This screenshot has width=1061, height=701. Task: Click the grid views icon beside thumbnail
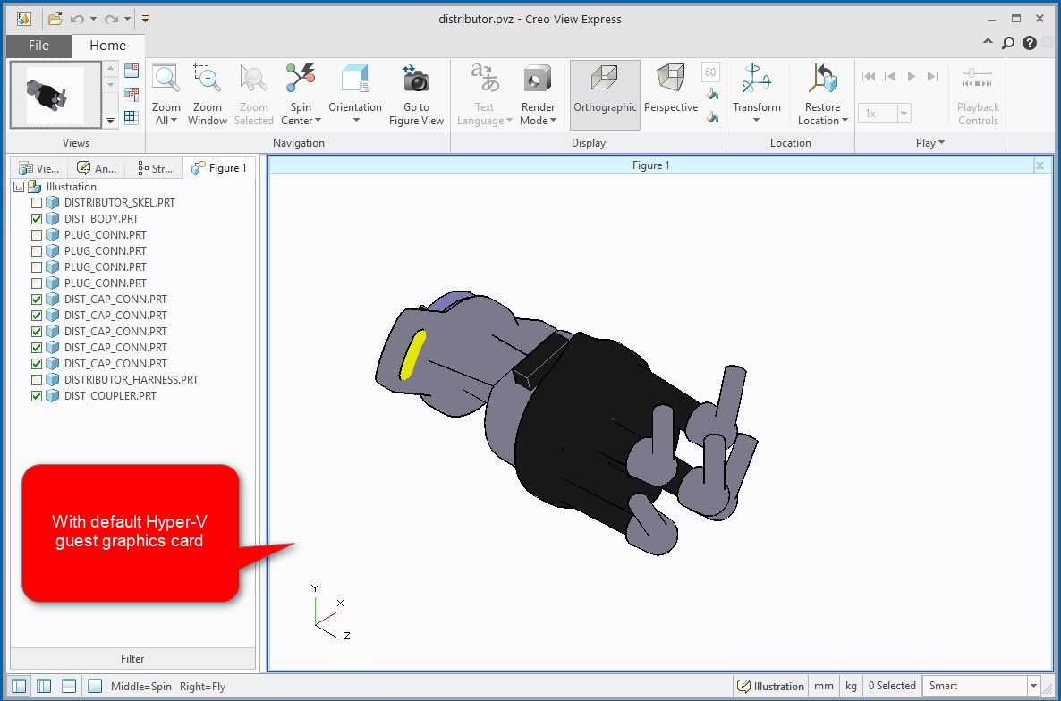click(x=132, y=117)
